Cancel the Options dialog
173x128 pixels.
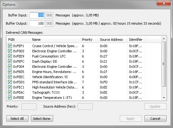155,119
